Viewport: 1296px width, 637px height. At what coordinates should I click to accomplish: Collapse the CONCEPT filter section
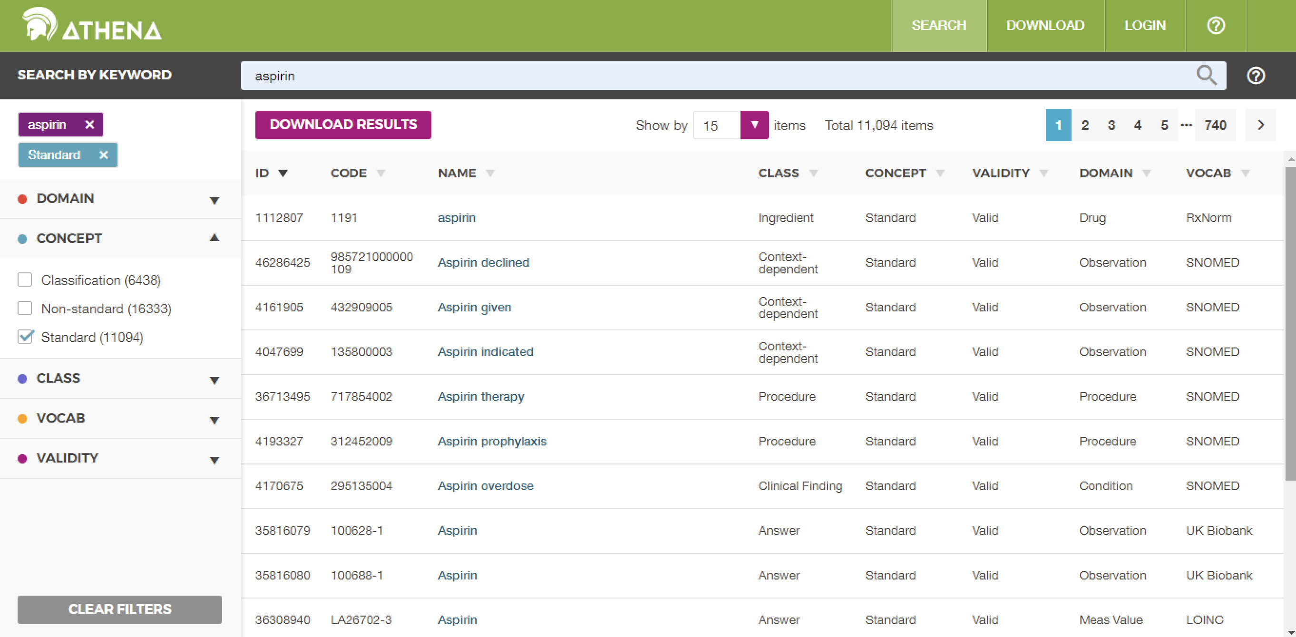click(214, 238)
